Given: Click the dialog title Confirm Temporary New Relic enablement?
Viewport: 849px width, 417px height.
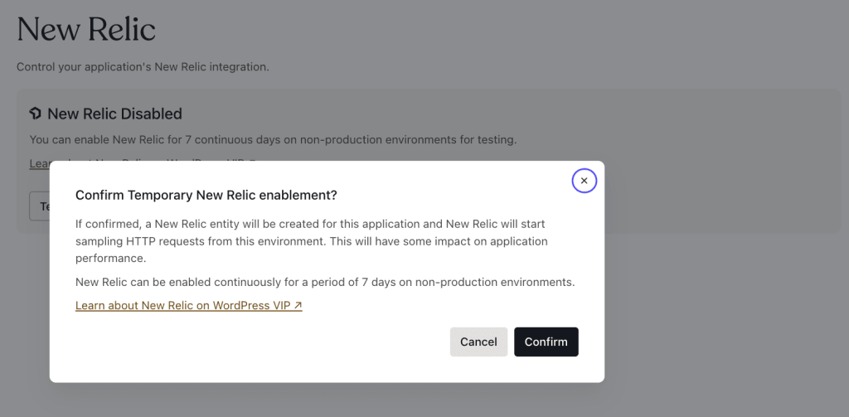Looking at the screenshot, I should 206,195.
